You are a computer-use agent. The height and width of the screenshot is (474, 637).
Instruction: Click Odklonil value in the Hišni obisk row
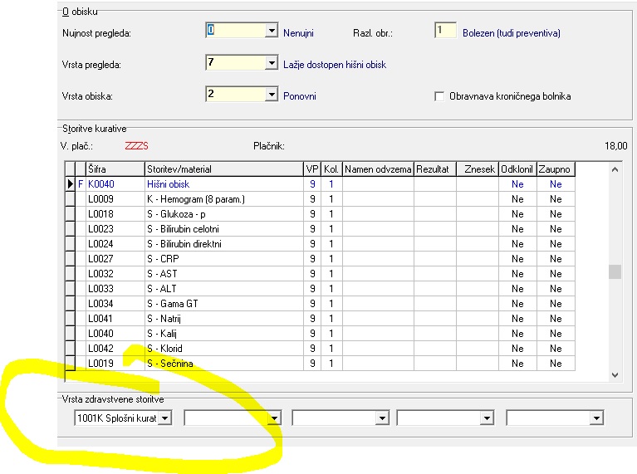[x=517, y=184]
